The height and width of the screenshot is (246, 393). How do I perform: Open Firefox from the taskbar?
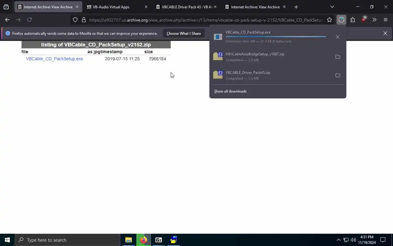pos(144,240)
